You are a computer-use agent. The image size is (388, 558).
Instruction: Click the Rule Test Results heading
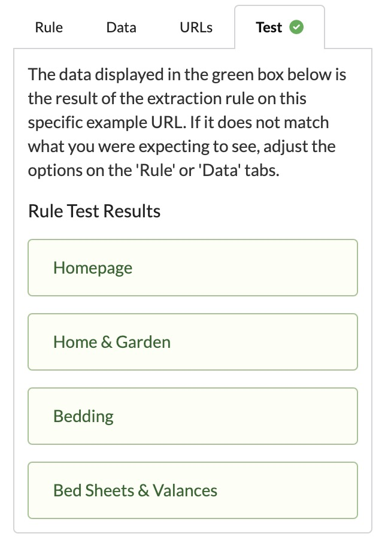click(x=95, y=211)
